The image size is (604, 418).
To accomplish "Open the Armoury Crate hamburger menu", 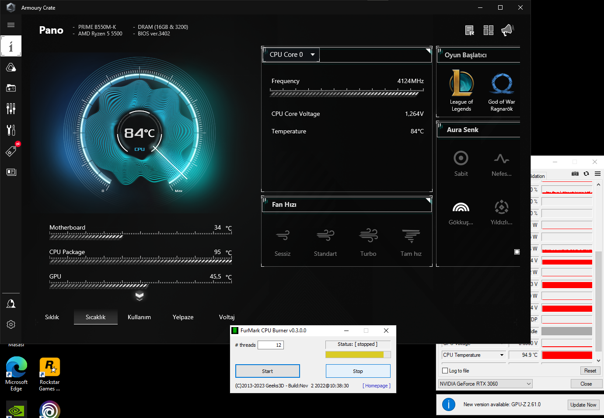I will 11,25.
